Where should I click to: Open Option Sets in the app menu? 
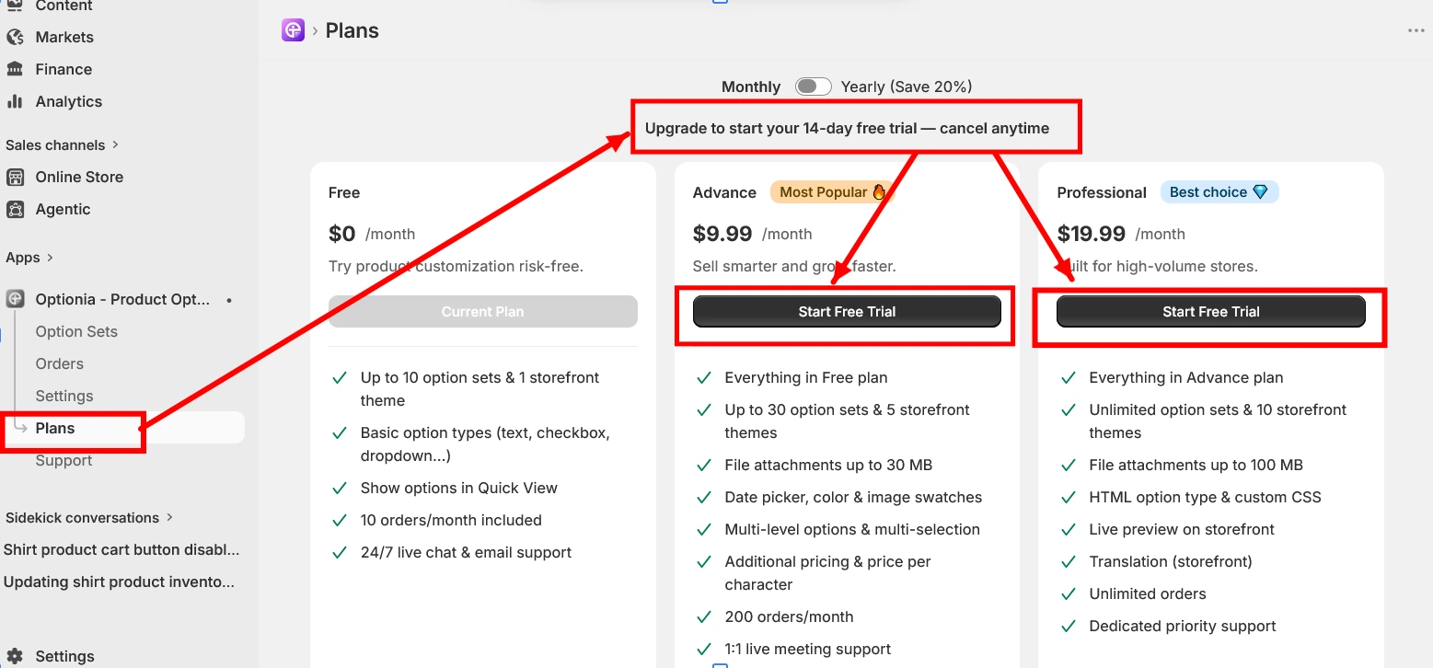[x=76, y=331]
